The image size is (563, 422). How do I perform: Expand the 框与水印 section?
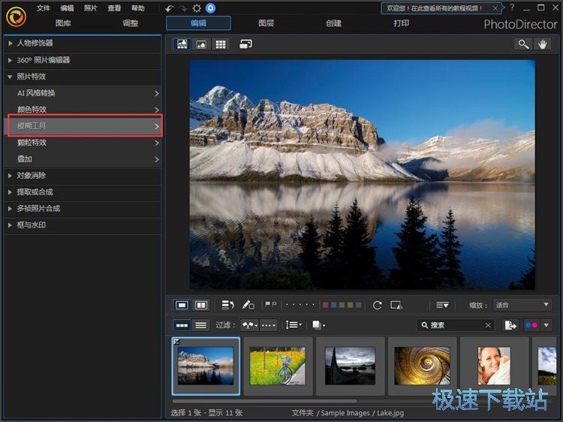[83, 225]
